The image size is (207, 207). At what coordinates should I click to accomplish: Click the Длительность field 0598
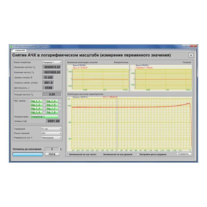tap(48, 88)
